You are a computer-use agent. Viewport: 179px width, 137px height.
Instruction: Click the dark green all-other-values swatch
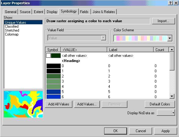click(x=56, y=56)
